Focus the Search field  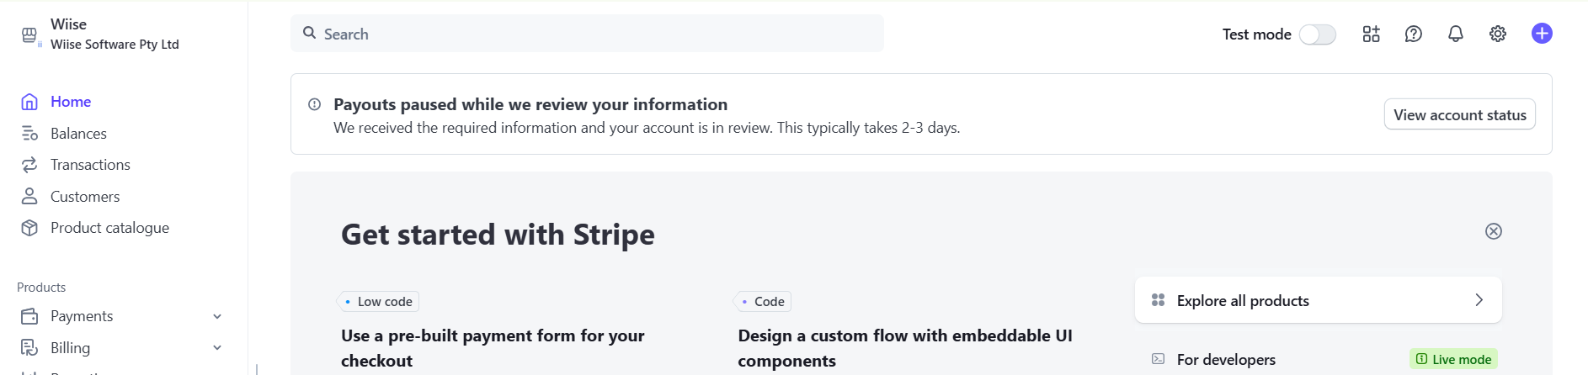point(587,34)
